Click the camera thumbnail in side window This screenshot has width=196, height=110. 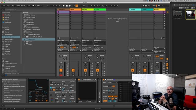coord(190,14)
